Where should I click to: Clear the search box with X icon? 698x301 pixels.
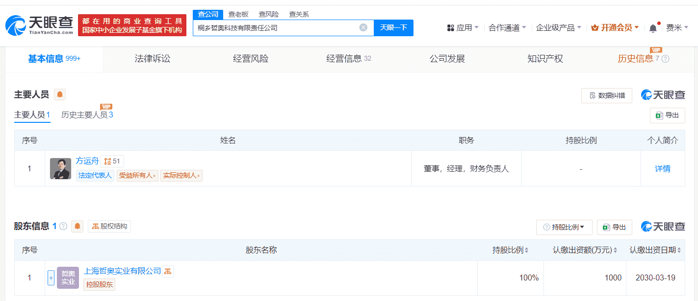pyautogui.click(x=363, y=27)
